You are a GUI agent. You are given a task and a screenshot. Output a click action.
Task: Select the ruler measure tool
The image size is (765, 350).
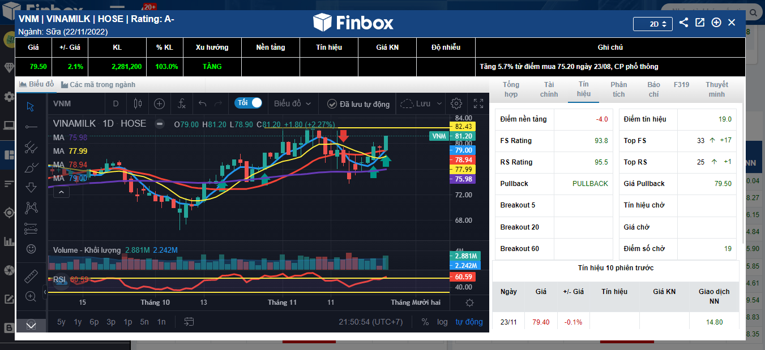pos(31,276)
